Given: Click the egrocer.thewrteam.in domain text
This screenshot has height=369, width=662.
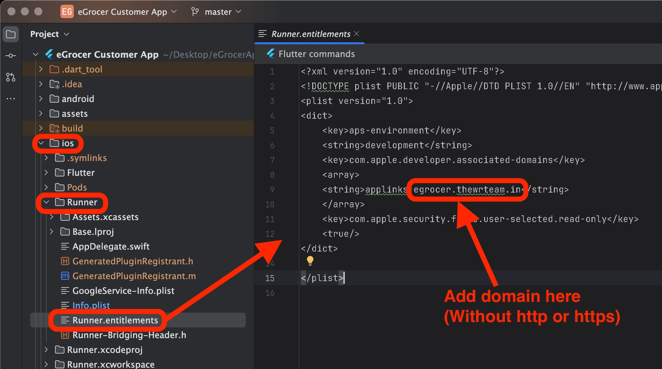Looking at the screenshot, I should (x=467, y=190).
